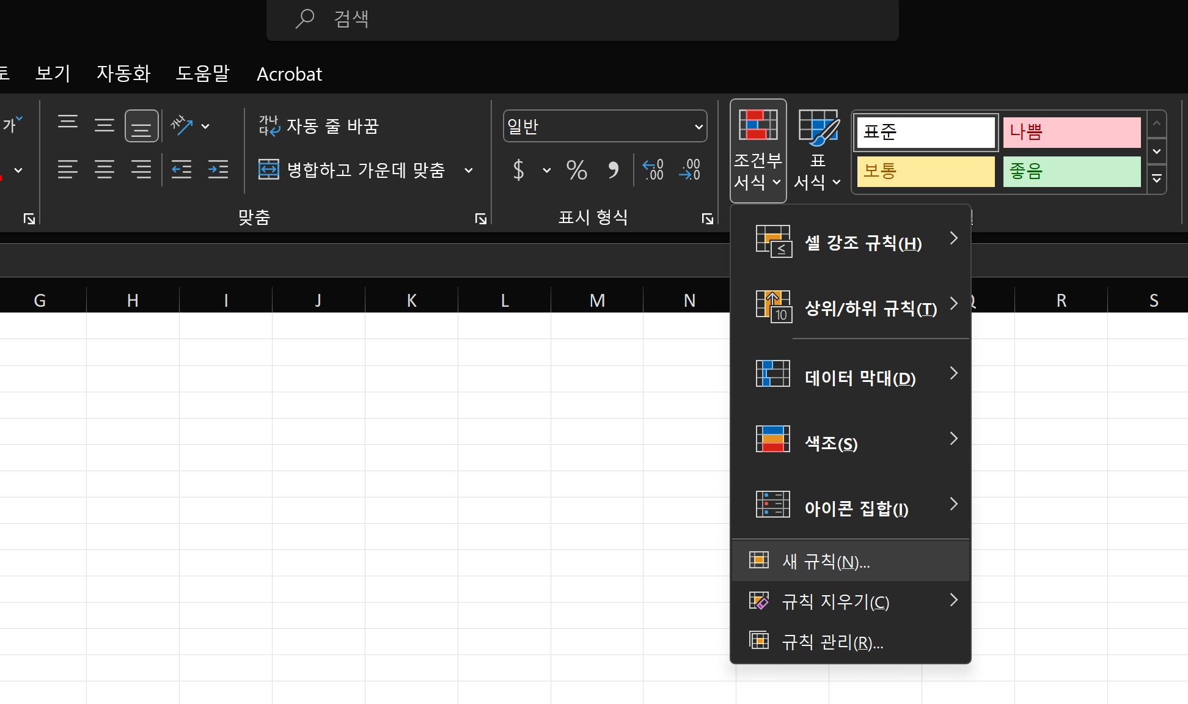The image size is (1188, 704).
Task: Move the cell styles gallery up one row
Action: tap(1157, 124)
